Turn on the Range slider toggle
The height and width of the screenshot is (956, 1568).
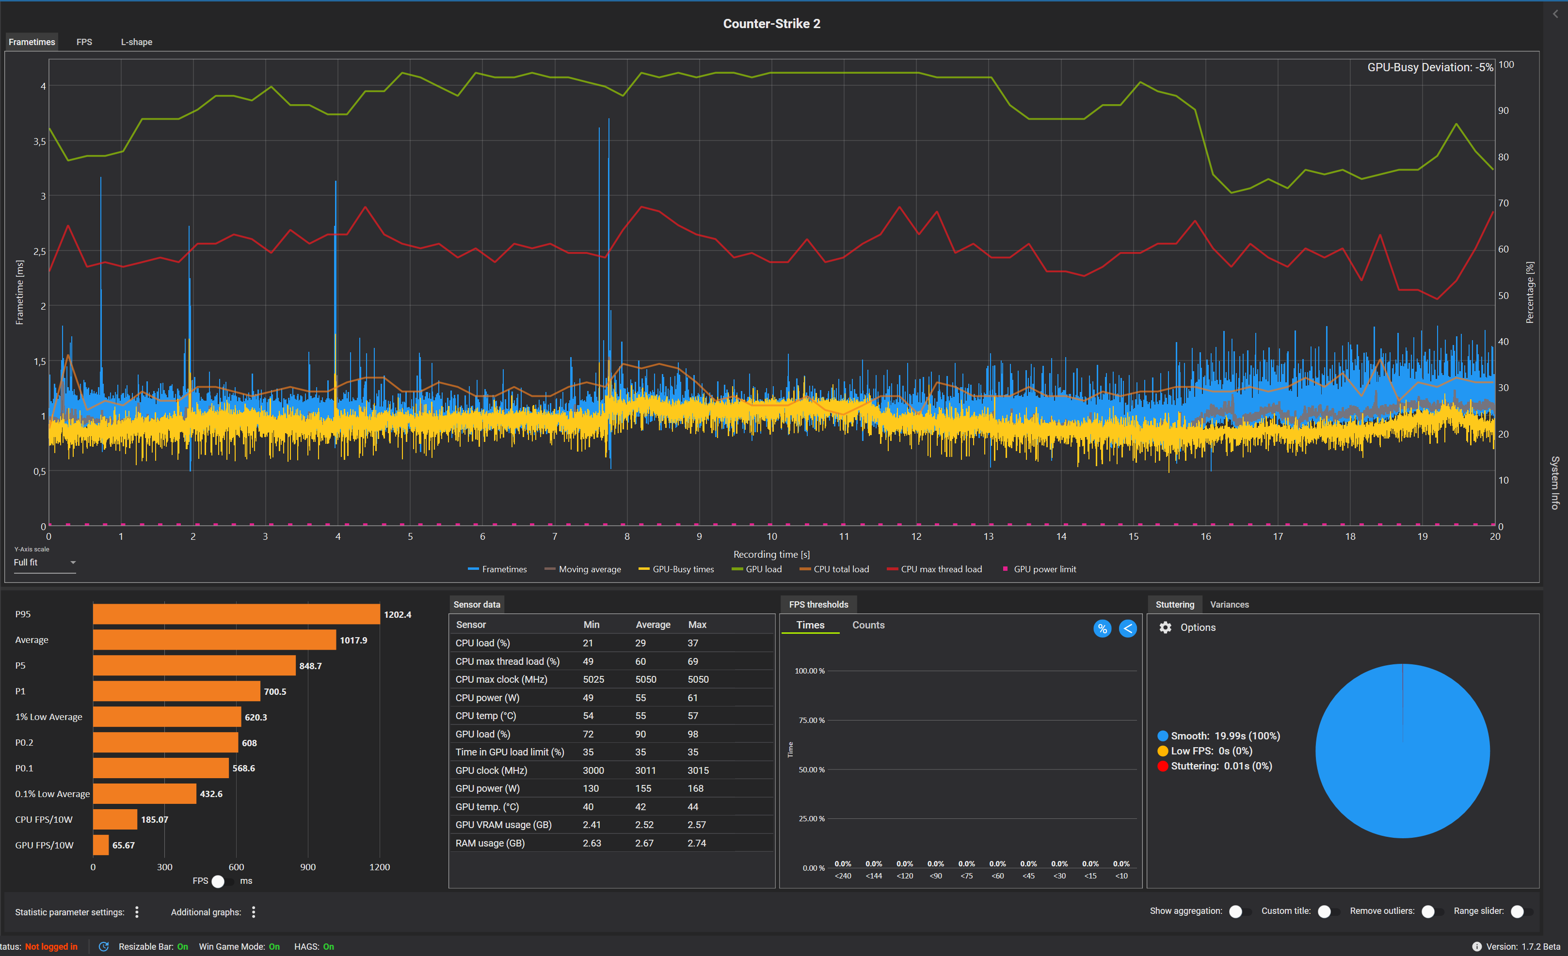[x=1521, y=911]
